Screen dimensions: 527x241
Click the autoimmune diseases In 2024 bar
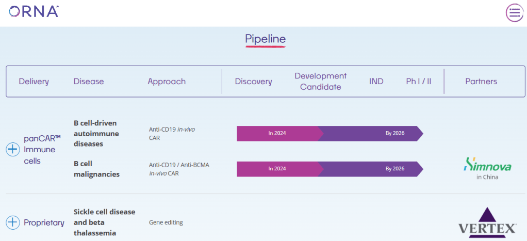[x=277, y=133]
